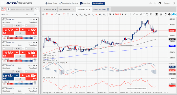Viewport: 177px width, 95px height.
Task: Adjust EURUSD Stop Loss stepper arrows
Action: click(x=14, y=25)
